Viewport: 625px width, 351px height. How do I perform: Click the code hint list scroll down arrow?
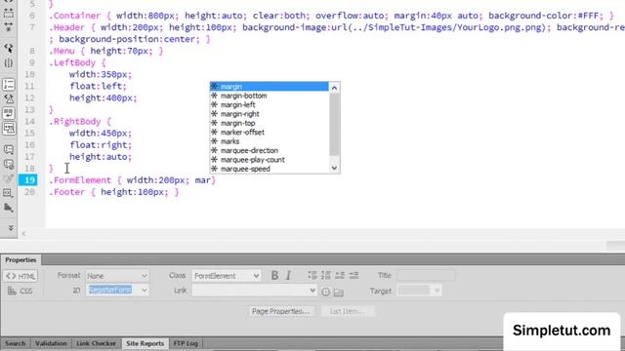click(x=334, y=168)
